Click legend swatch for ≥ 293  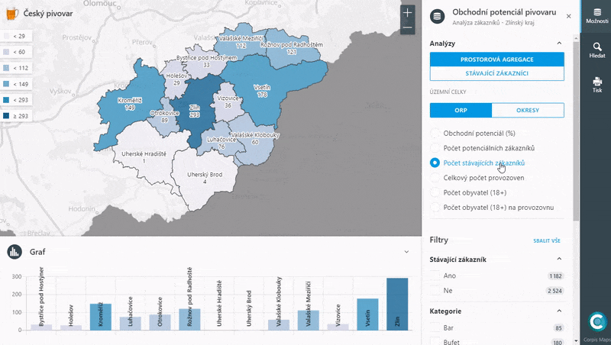[x=6, y=116]
